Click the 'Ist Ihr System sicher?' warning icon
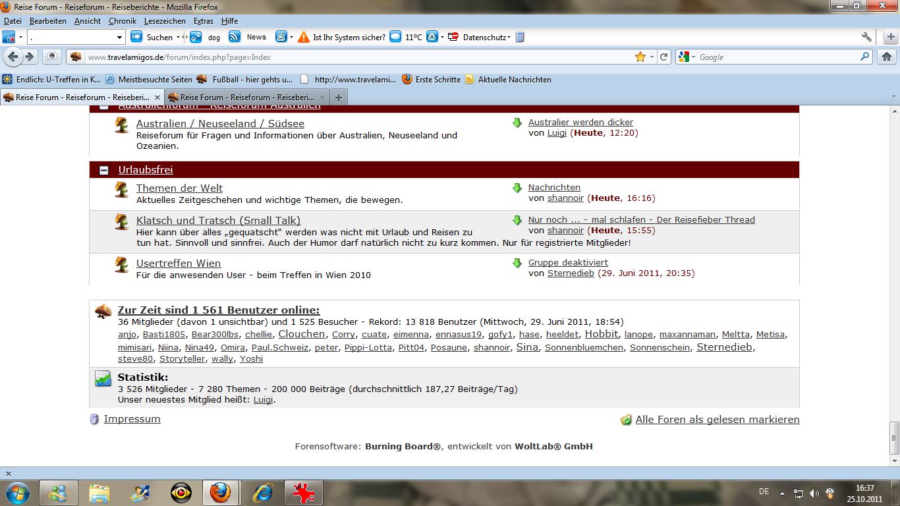Screen dimensions: 900x506 point(303,37)
